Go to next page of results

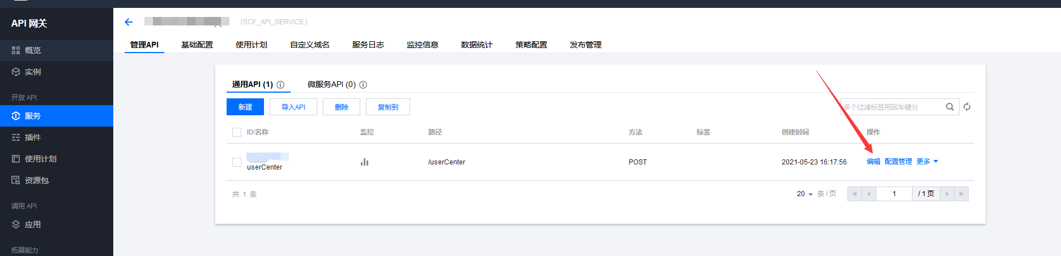point(947,194)
